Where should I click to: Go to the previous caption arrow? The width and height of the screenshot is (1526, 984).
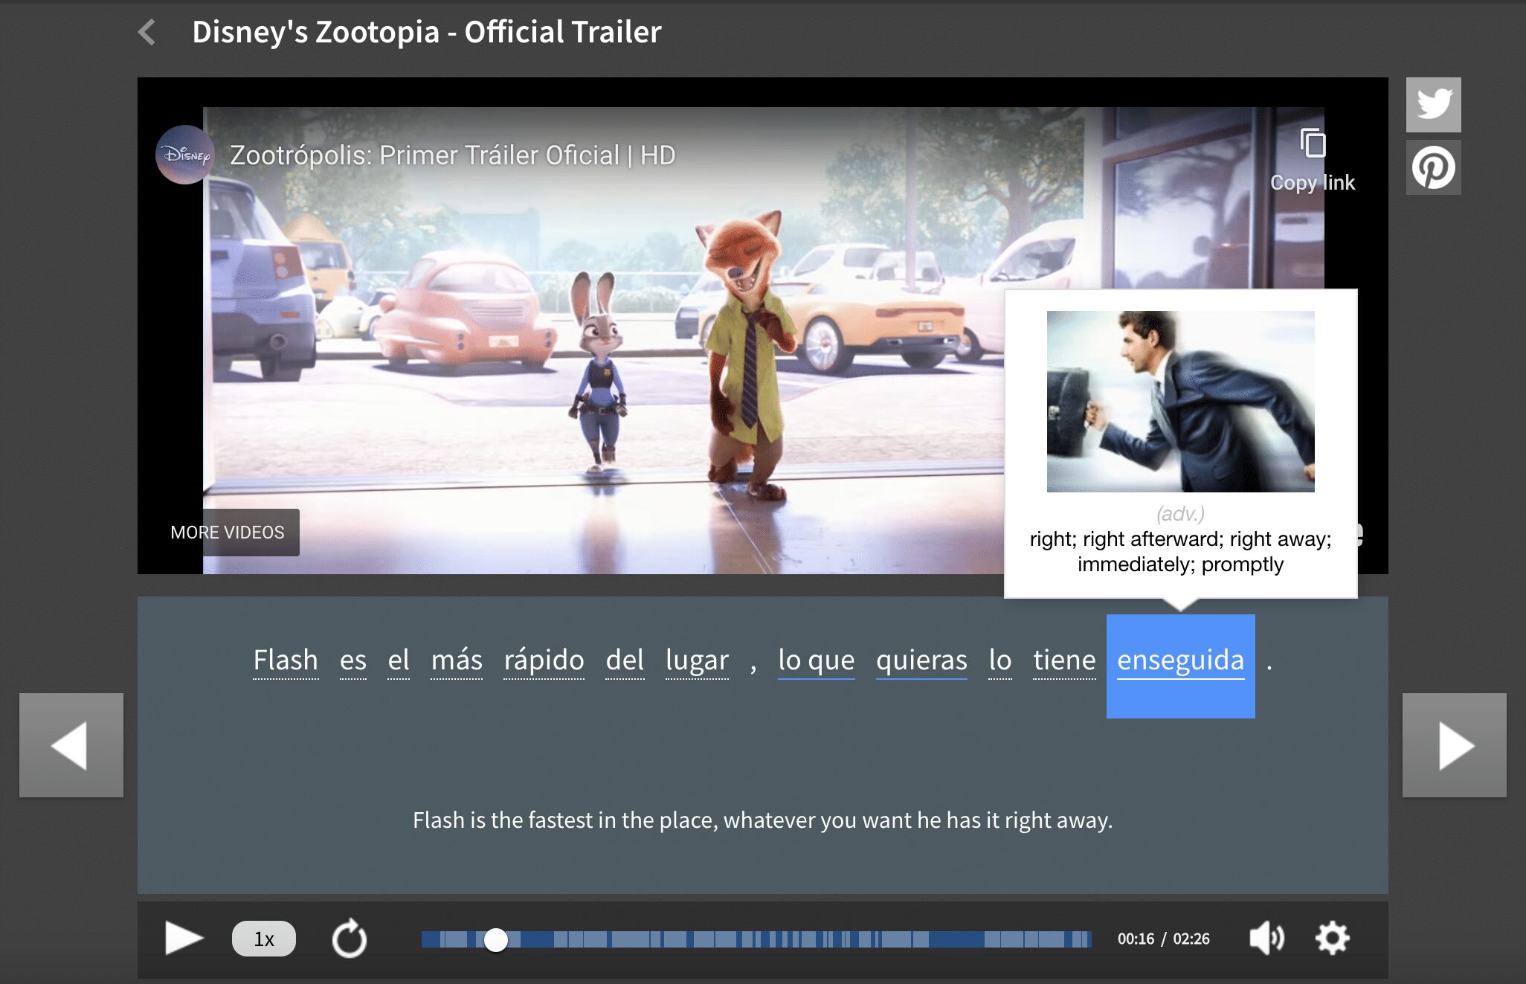pyautogui.click(x=71, y=745)
